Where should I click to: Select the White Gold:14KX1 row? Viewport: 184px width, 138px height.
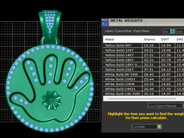click(143, 89)
